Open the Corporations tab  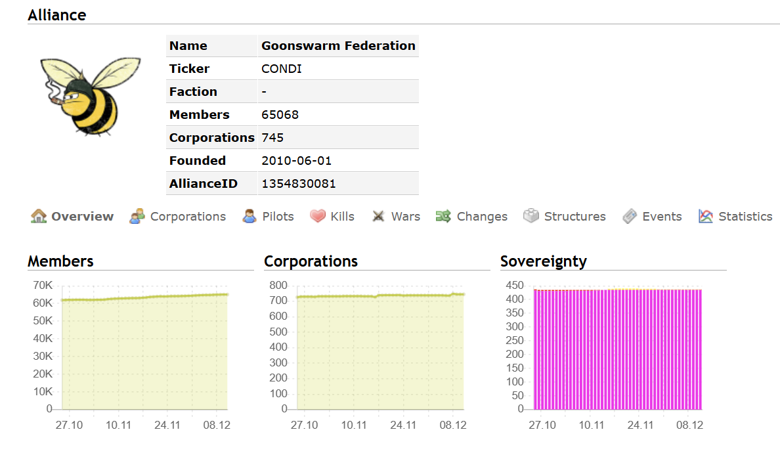click(188, 217)
